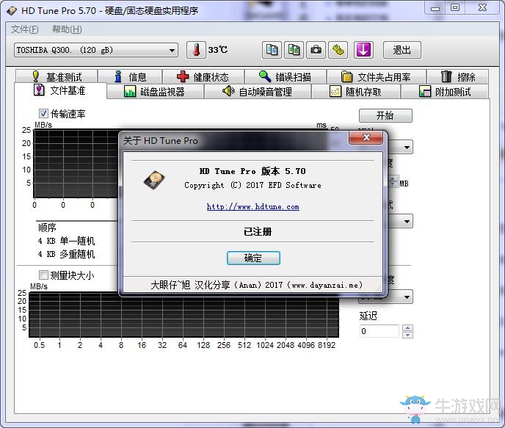Click the camera save screenshot icon
Screen dimensions: 505x428
(316, 50)
